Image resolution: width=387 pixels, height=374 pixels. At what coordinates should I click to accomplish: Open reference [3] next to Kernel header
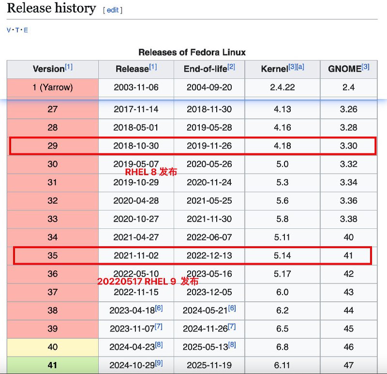click(292, 67)
